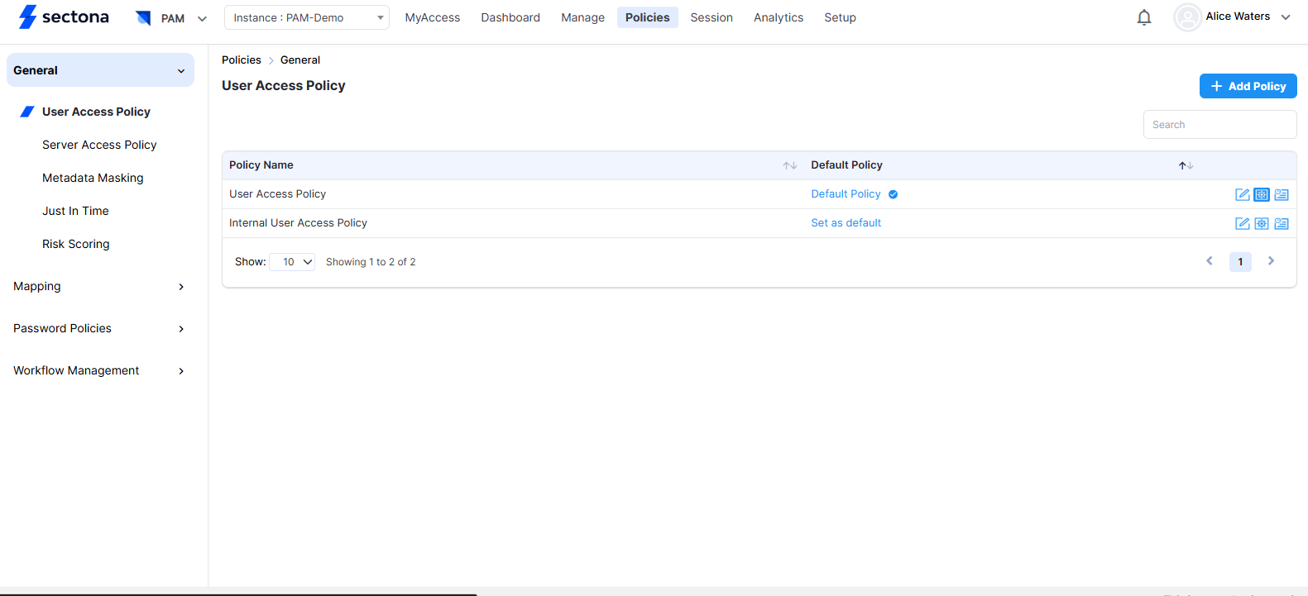Open the notifications bell

click(1144, 17)
